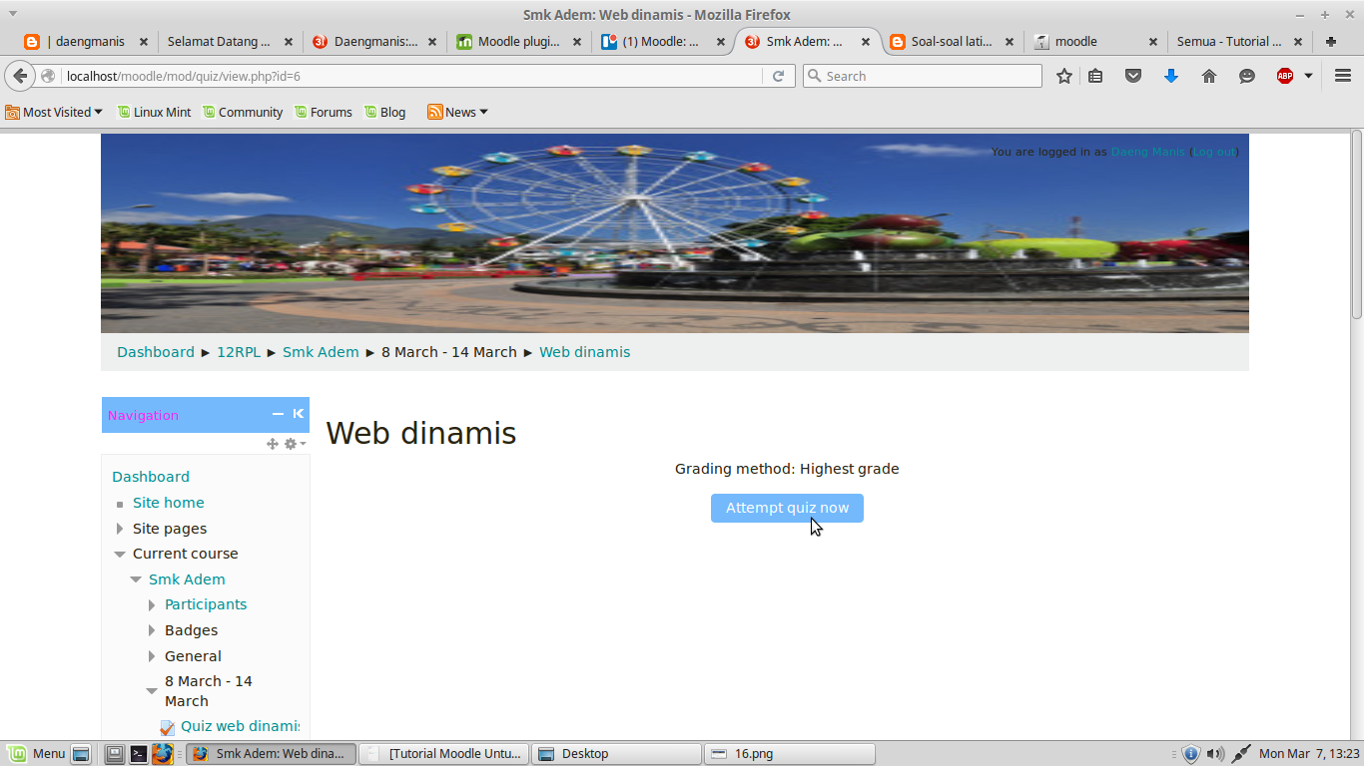This screenshot has width=1364, height=766.
Task: Open the Linux Mint bookmark
Action: pos(154,113)
